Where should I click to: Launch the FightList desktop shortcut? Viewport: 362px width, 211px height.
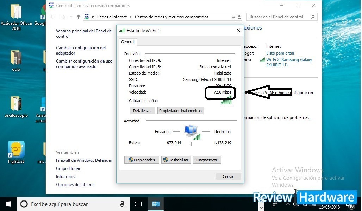(16, 152)
